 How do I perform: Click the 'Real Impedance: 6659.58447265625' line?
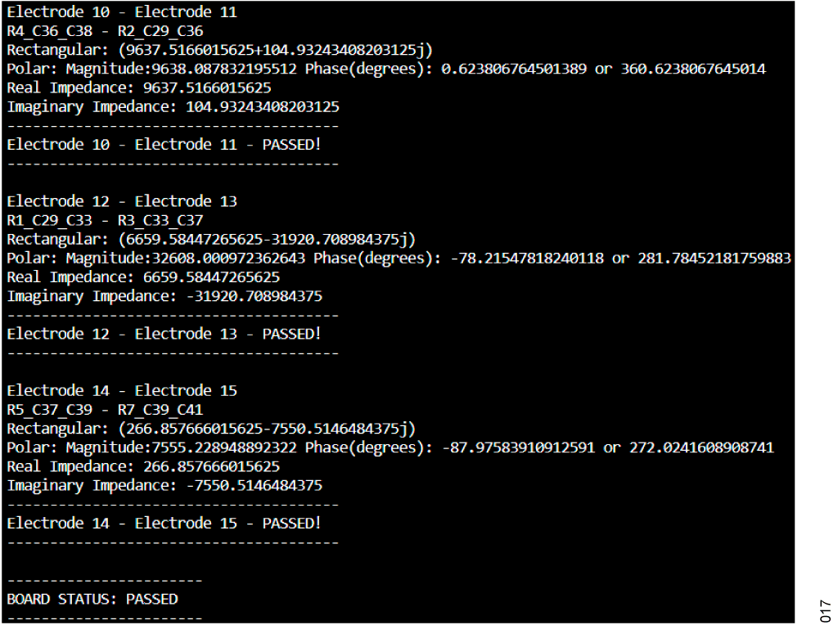143,277
